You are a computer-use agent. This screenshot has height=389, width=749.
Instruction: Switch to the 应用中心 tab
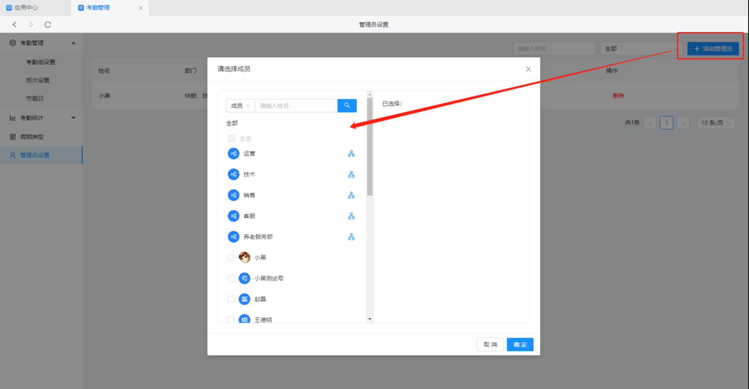(x=26, y=8)
